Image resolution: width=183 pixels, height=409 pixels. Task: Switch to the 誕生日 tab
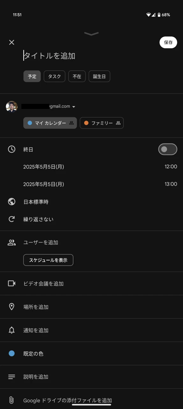point(99,76)
